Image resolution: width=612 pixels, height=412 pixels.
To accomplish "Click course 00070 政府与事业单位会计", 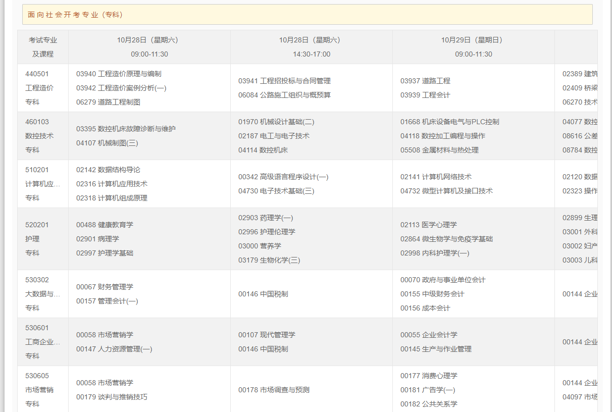I will pos(443,280).
